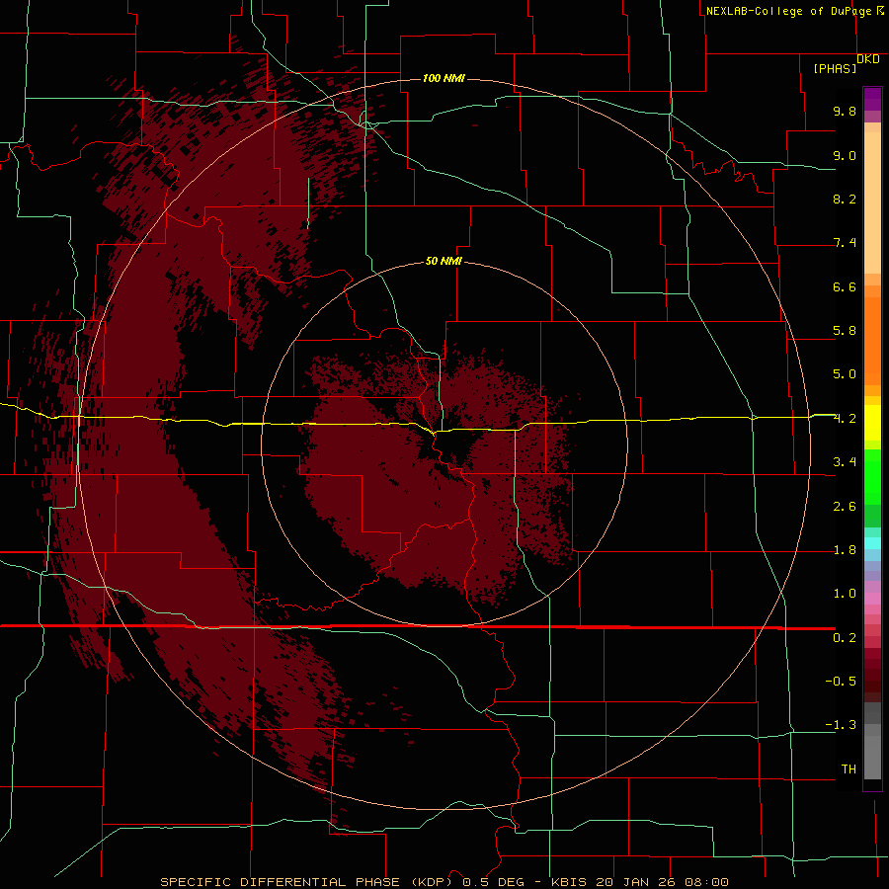Click the 5.0 value on the color scale
The image size is (889, 889).
845,374
